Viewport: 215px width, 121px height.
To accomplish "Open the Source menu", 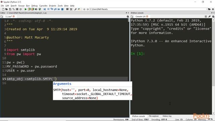I will 21,6.
